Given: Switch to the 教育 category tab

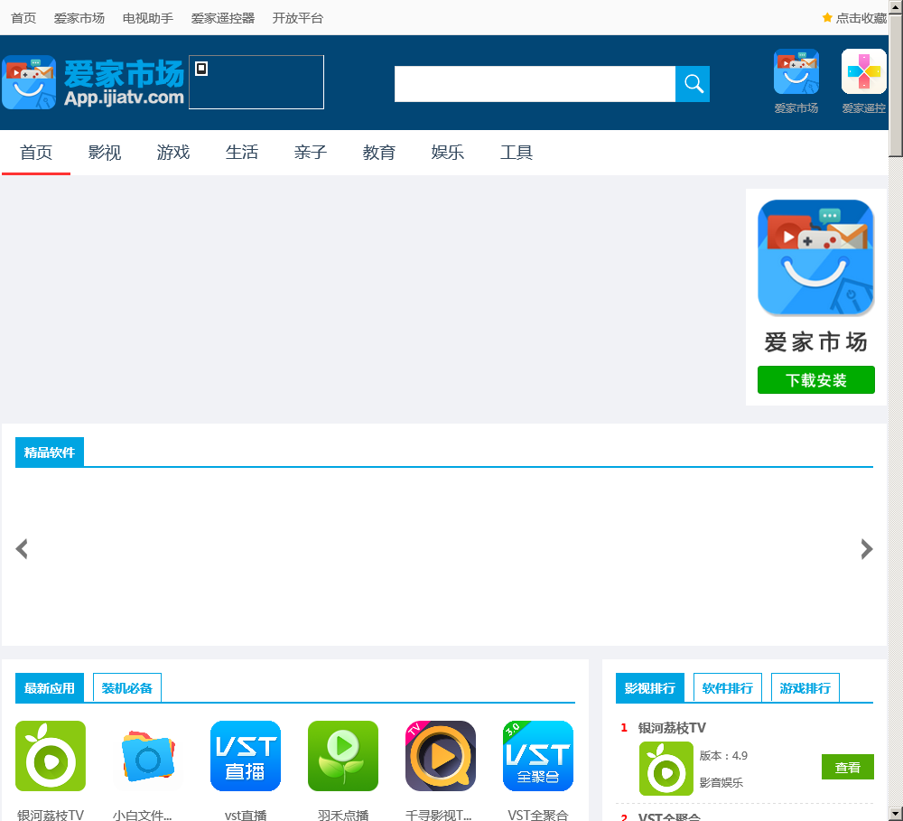Looking at the screenshot, I should (379, 153).
